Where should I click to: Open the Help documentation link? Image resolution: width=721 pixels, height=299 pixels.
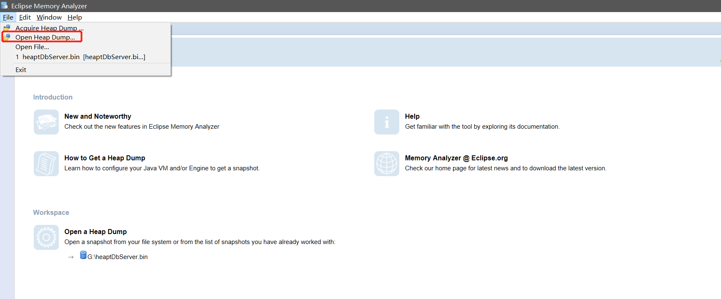(412, 117)
